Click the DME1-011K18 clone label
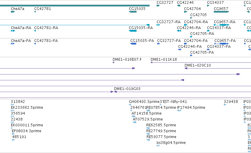 (x=164, y=59)
